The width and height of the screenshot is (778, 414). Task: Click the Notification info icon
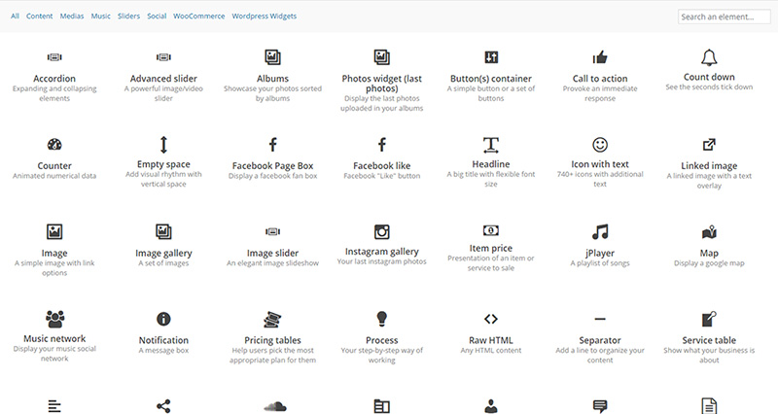coord(163,319)
